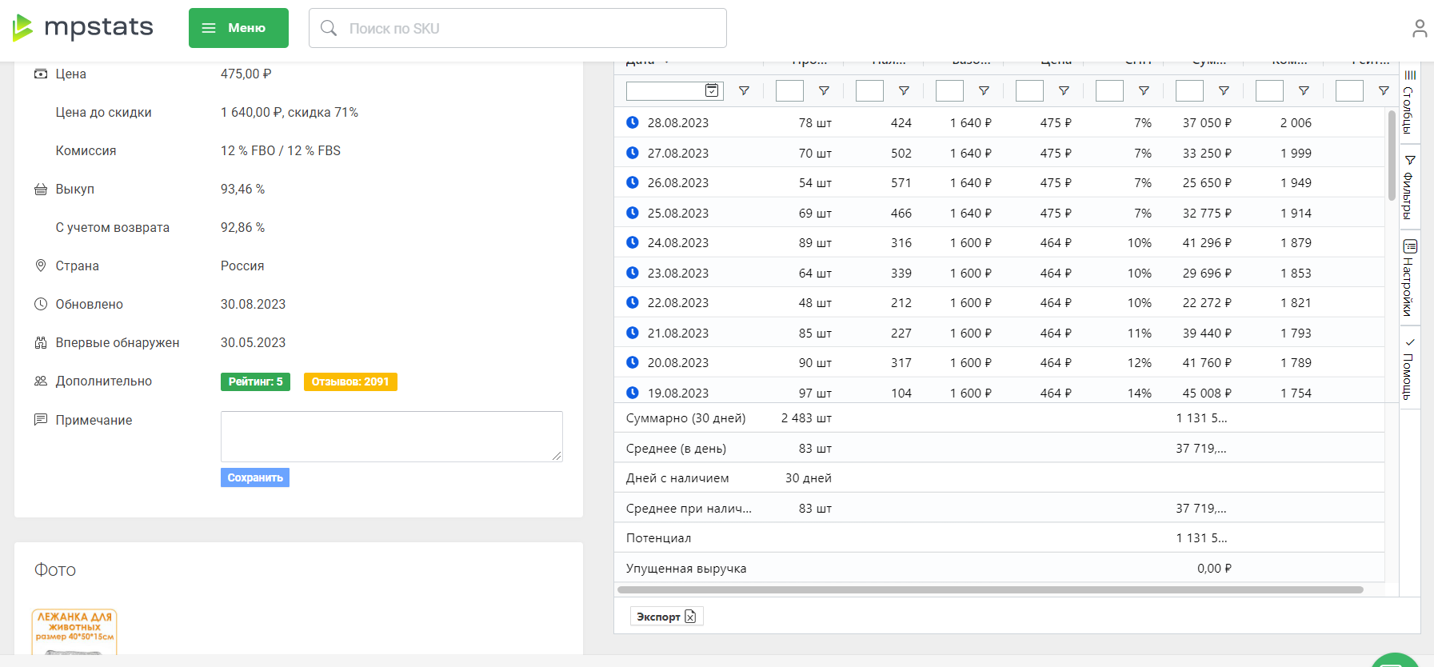
Task: Open the Столбцы side panel tab
Action: (1409, 102)
